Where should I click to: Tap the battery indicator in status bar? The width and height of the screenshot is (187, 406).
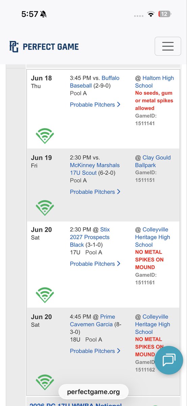(165, 14)
